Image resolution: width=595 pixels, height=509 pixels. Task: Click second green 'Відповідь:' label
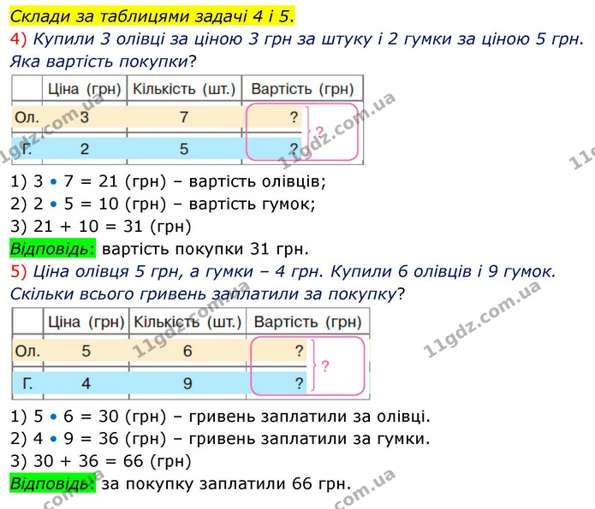click(x=52, y=483)
